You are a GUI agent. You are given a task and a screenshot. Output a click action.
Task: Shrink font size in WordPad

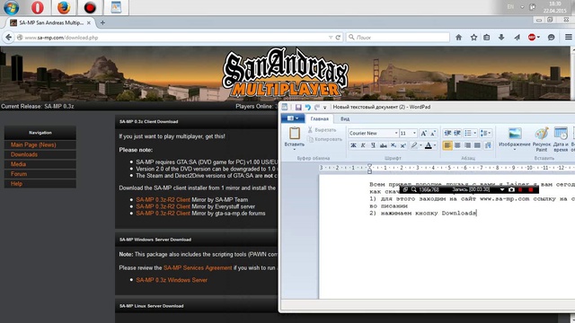[433, 134]
